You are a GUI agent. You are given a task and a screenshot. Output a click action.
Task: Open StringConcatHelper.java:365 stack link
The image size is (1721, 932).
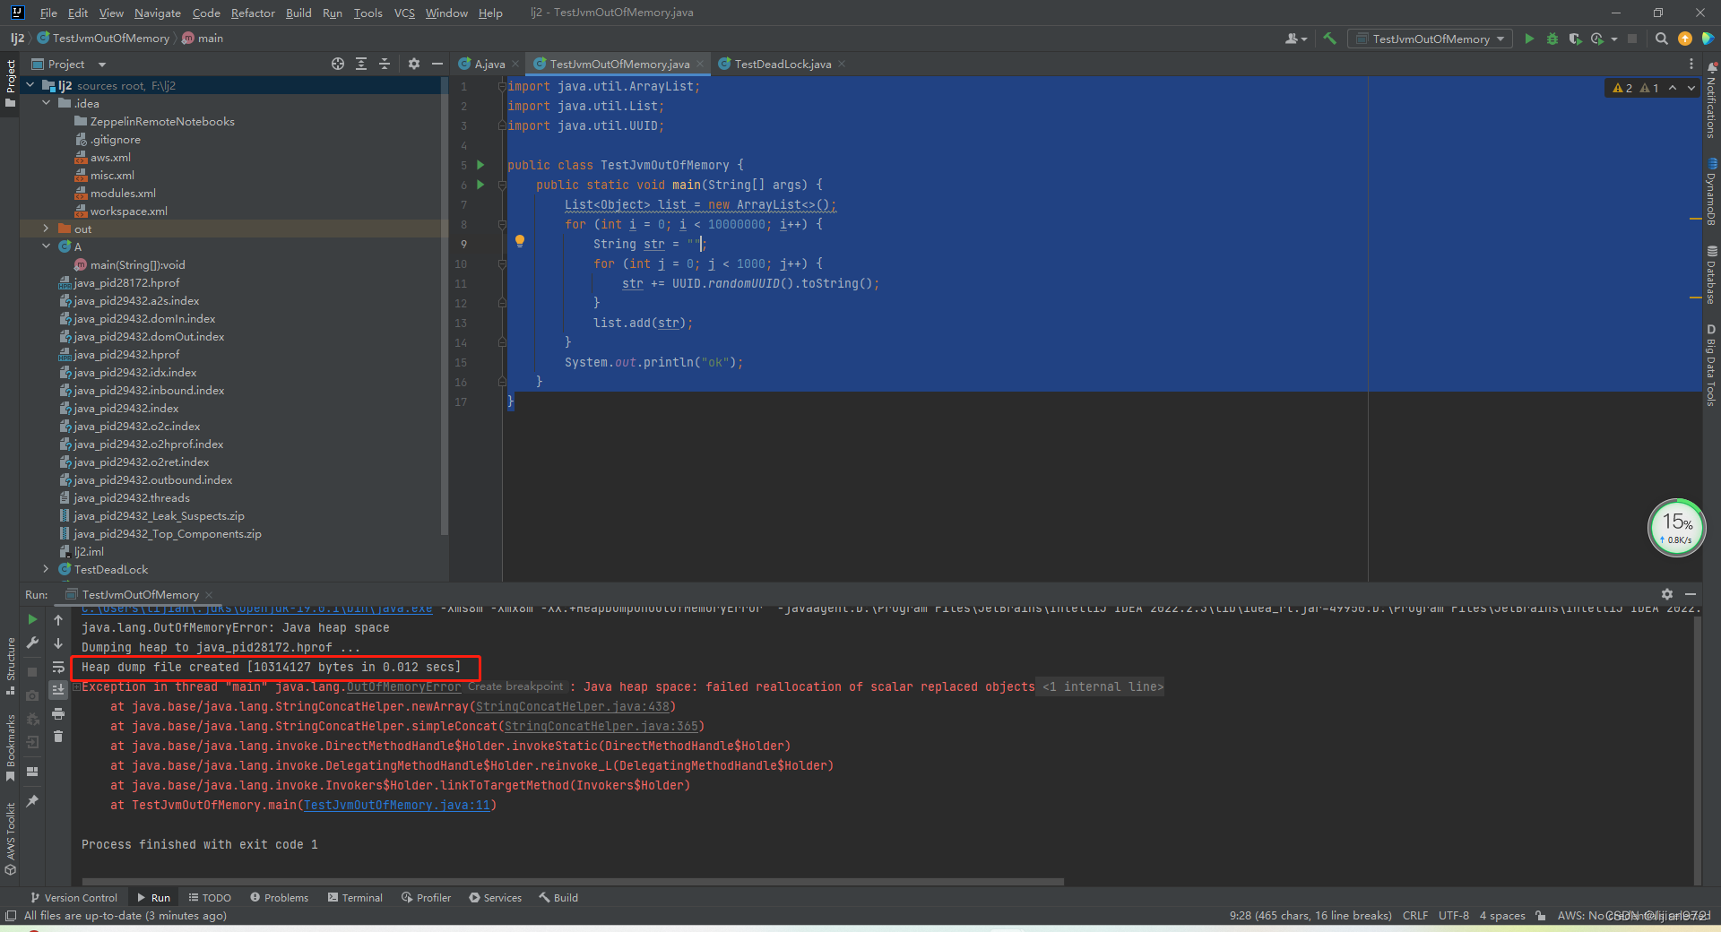point(601,727)
